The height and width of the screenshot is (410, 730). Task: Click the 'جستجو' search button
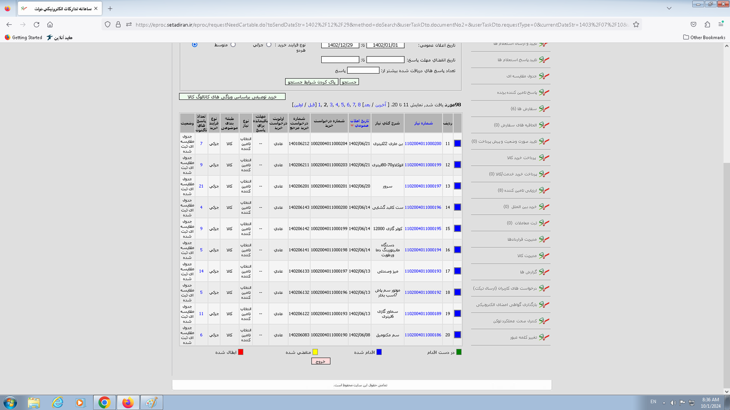349,82
